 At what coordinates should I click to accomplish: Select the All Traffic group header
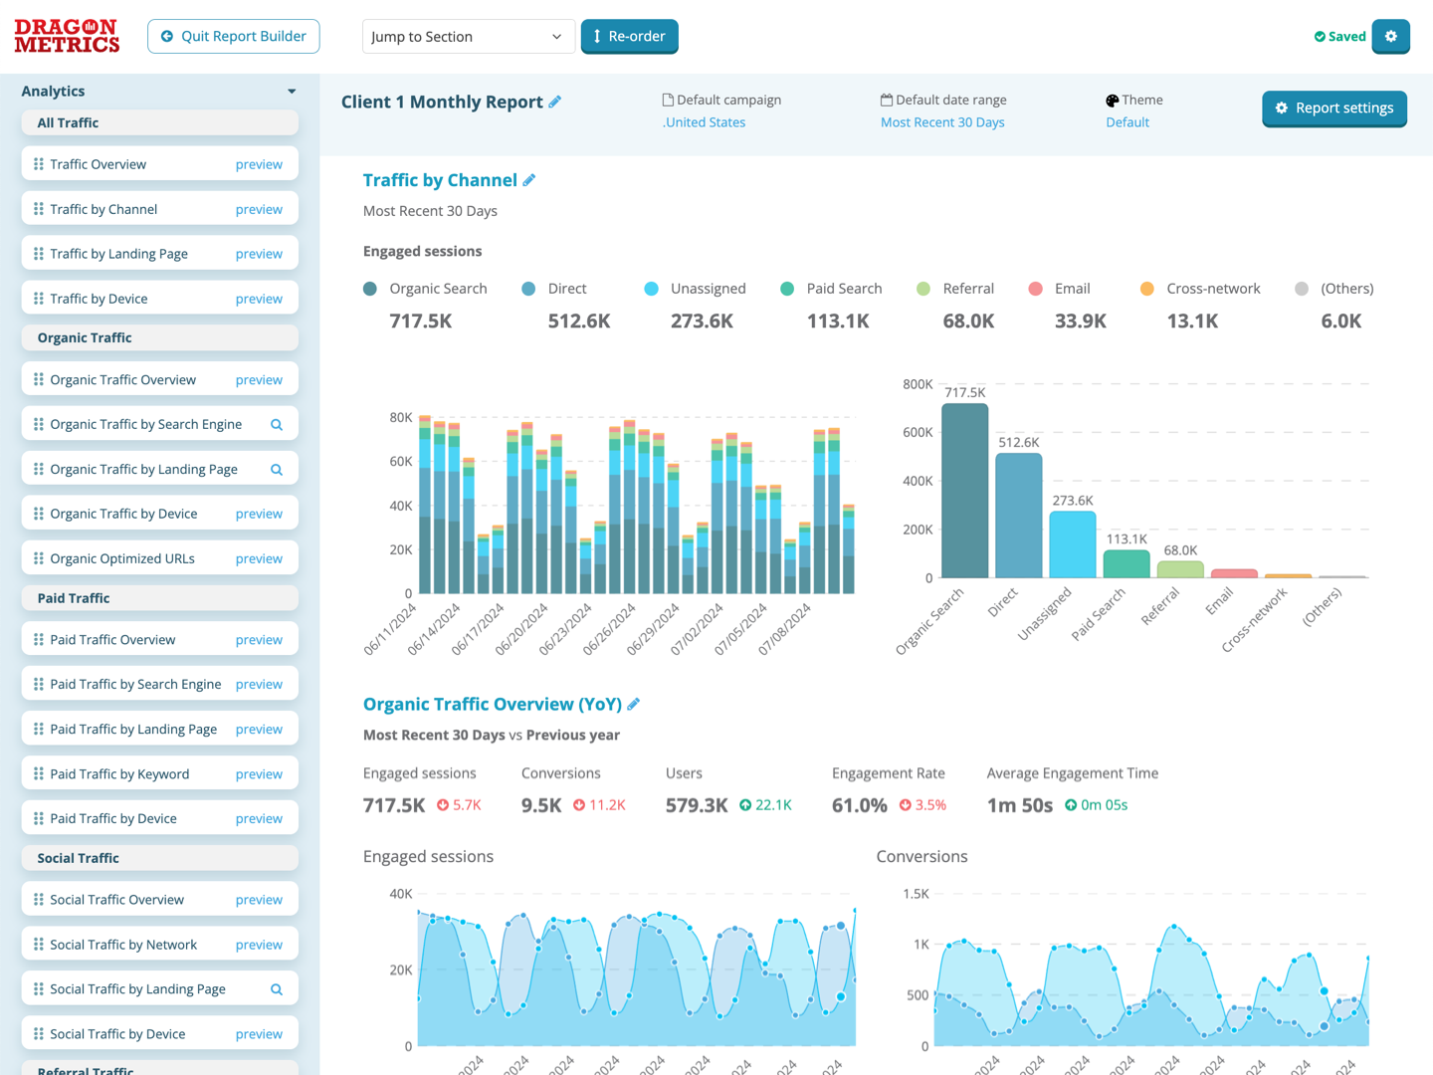[x=160, y=123]
